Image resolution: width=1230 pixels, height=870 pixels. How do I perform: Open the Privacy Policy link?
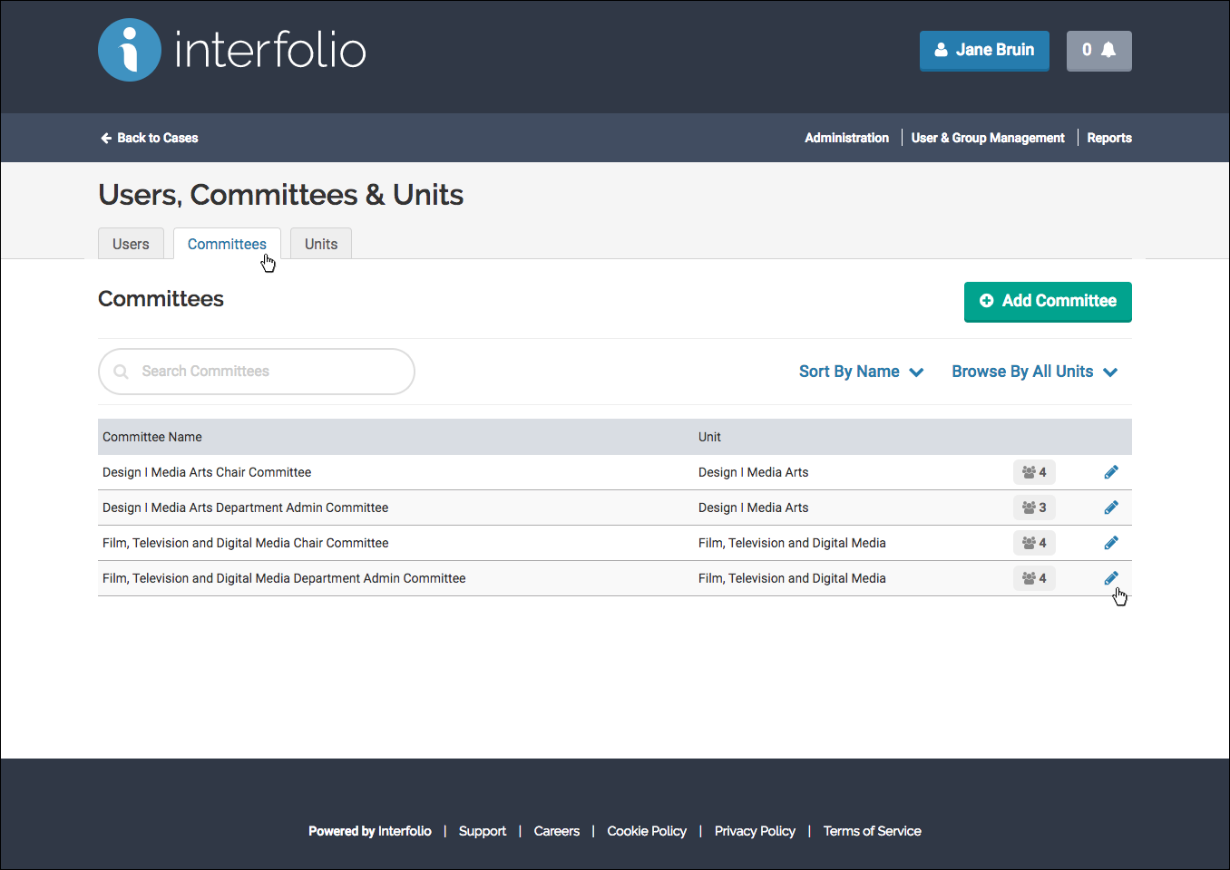click(755, 831)
